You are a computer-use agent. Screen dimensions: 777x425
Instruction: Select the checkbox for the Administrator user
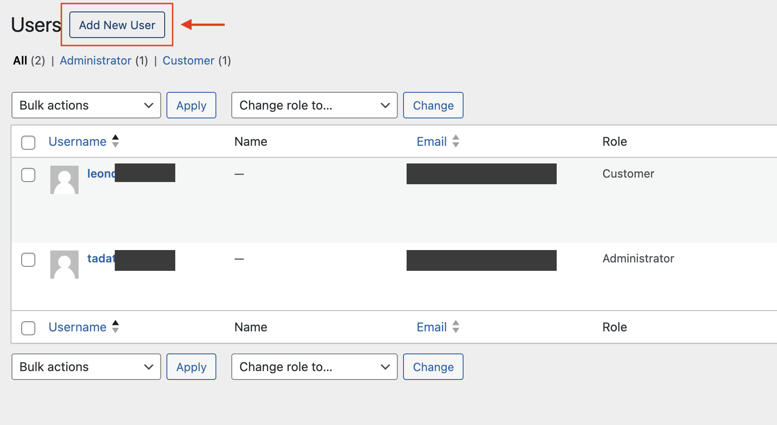[x=28, y=260]
